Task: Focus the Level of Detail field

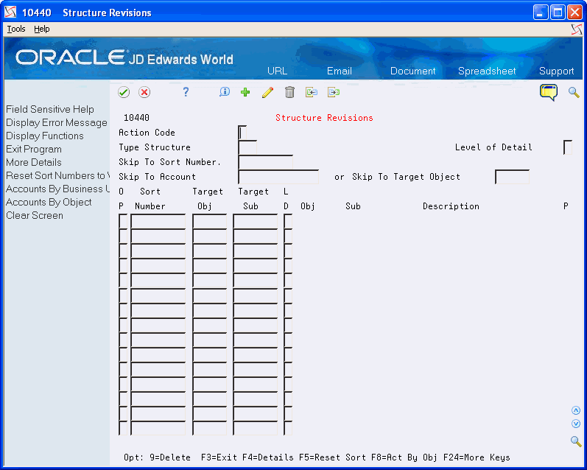Action: coord(568,147)
